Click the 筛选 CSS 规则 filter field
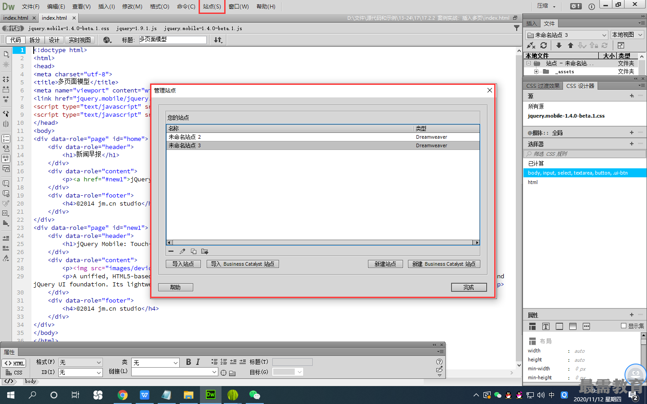 [x=585, y=154]
